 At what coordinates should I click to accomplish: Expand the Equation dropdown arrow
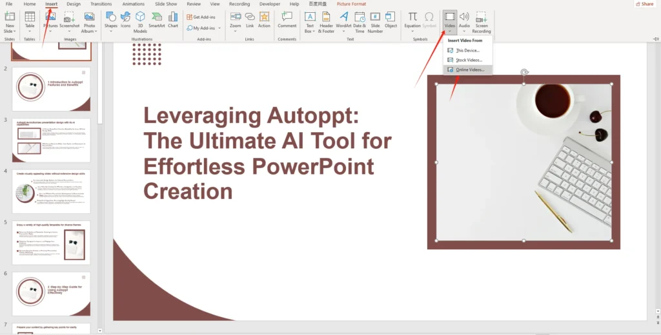tap(412, 31)
